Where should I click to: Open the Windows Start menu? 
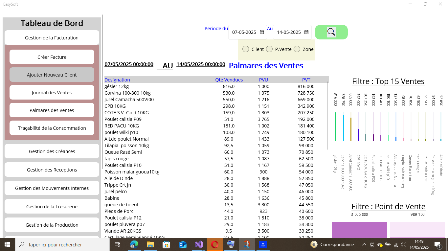point(7,244)
